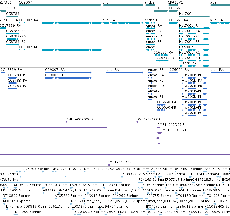Open the Hsc70Cb-RH transcript label
Screen dimensions: 230x216
189,58
